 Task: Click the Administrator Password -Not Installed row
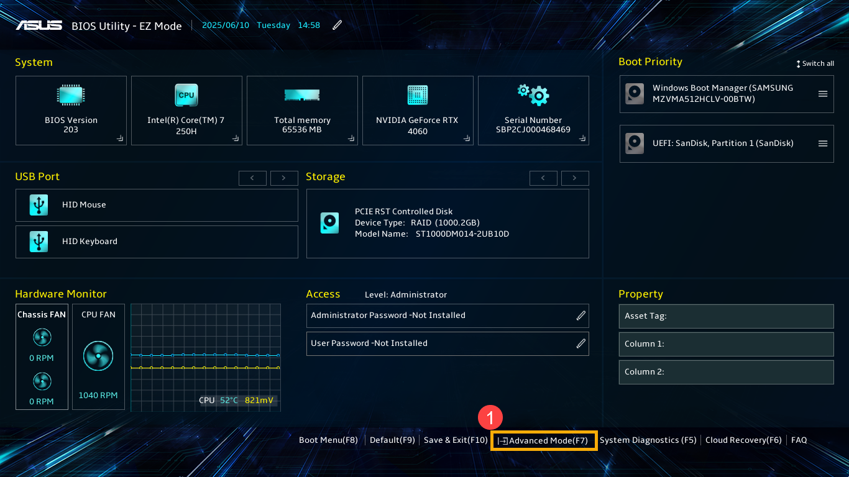click(447, 316)
